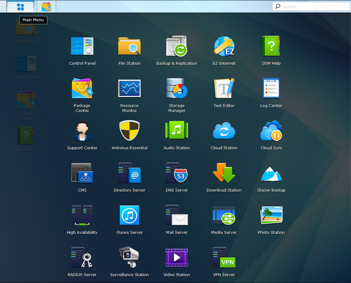
Task: Open Surveillance Station
Action: point(129,262)
